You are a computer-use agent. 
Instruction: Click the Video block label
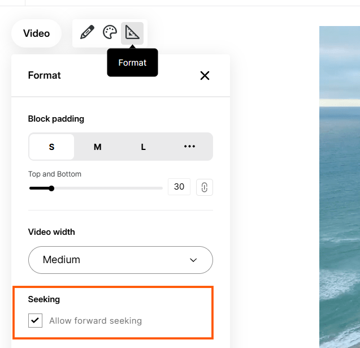(36, 33)
